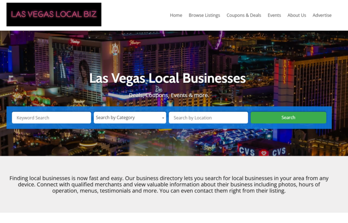Click the Las Vegas Local Biz logo
Screen dimensions: 348x223
point(54,14)
